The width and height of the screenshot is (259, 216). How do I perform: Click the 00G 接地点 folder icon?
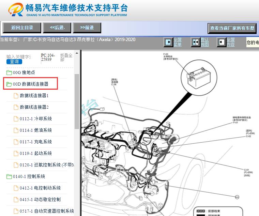(x=9, y=73)
